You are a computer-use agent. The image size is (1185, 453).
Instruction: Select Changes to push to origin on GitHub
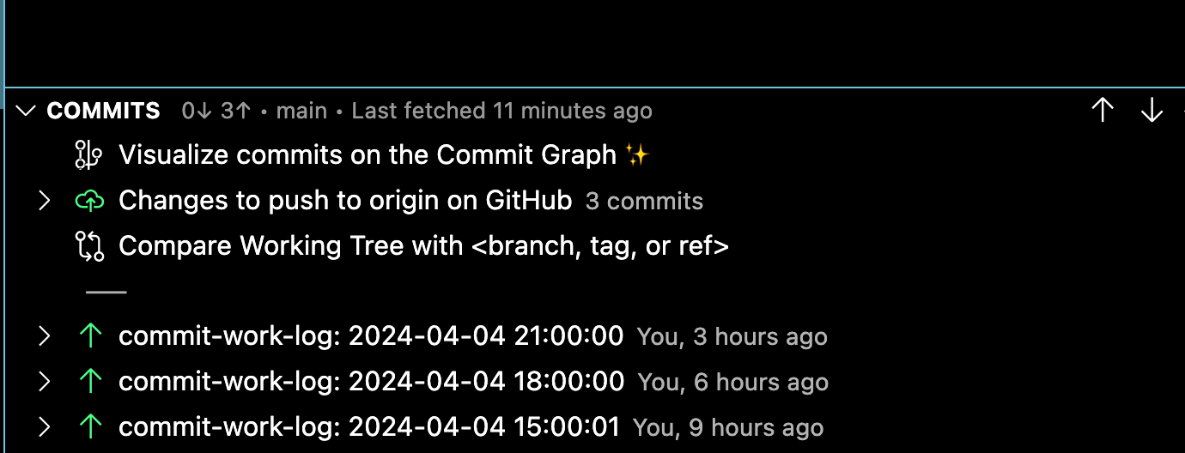click(345, 201)
